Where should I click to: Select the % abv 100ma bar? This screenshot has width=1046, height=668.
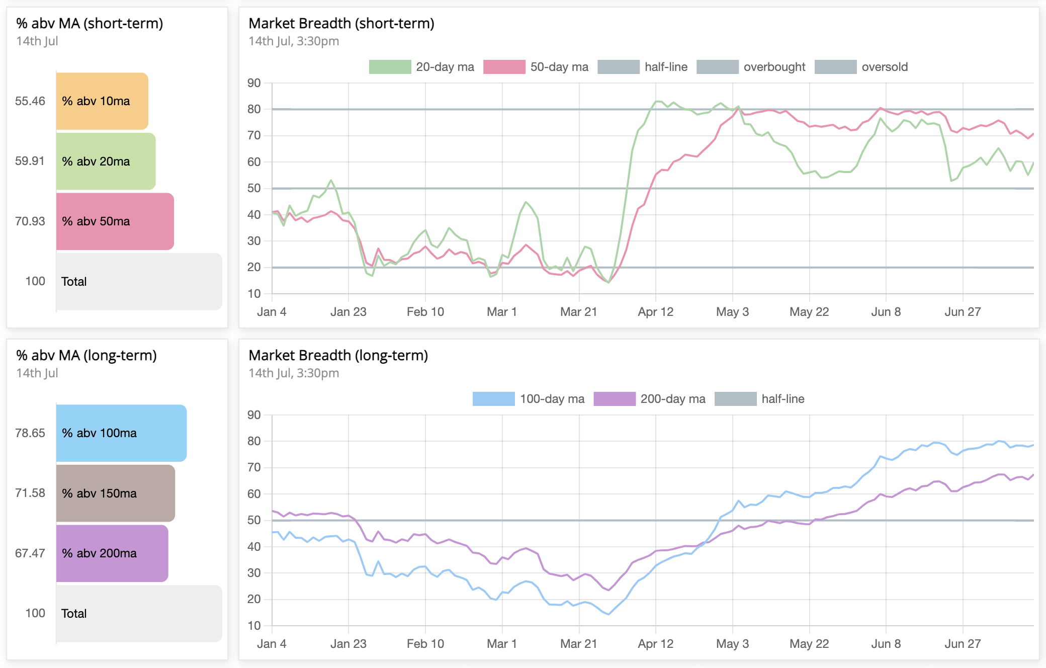coord(121,433)
